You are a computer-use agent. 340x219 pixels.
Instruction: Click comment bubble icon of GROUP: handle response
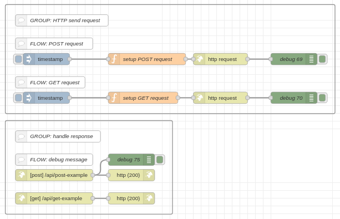(x=21, y=136)
